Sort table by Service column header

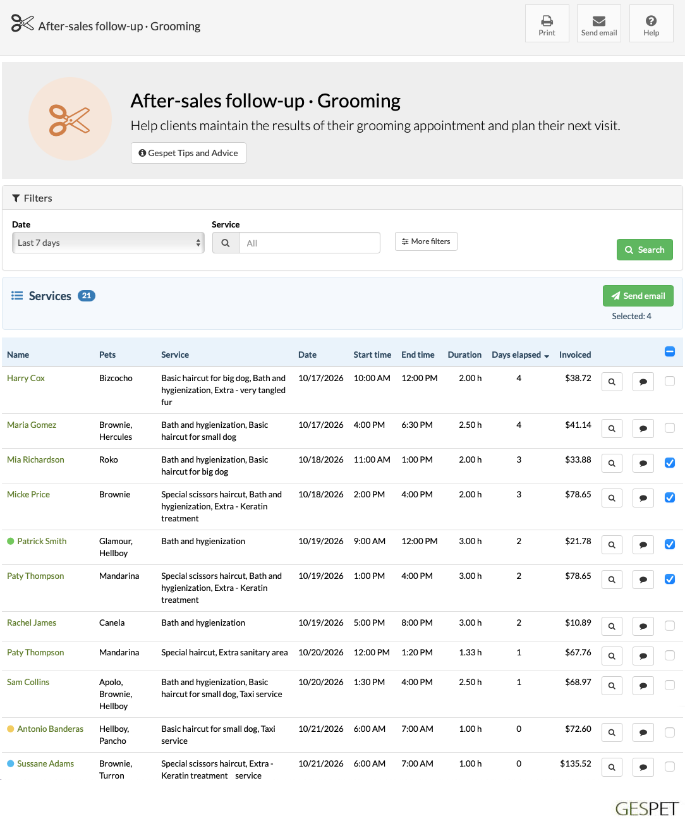click(x=175, y=355)
